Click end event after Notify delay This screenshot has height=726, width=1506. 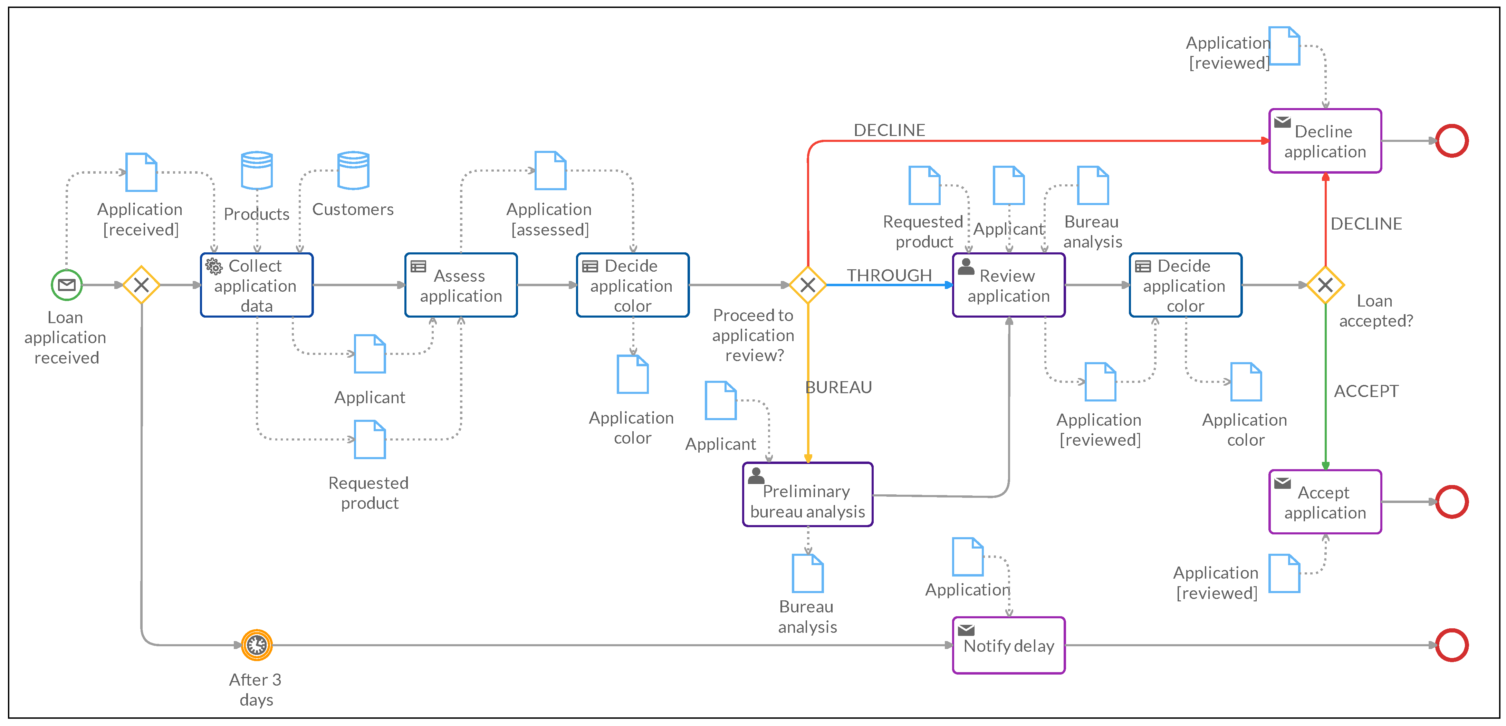(x=1452, y=645)
